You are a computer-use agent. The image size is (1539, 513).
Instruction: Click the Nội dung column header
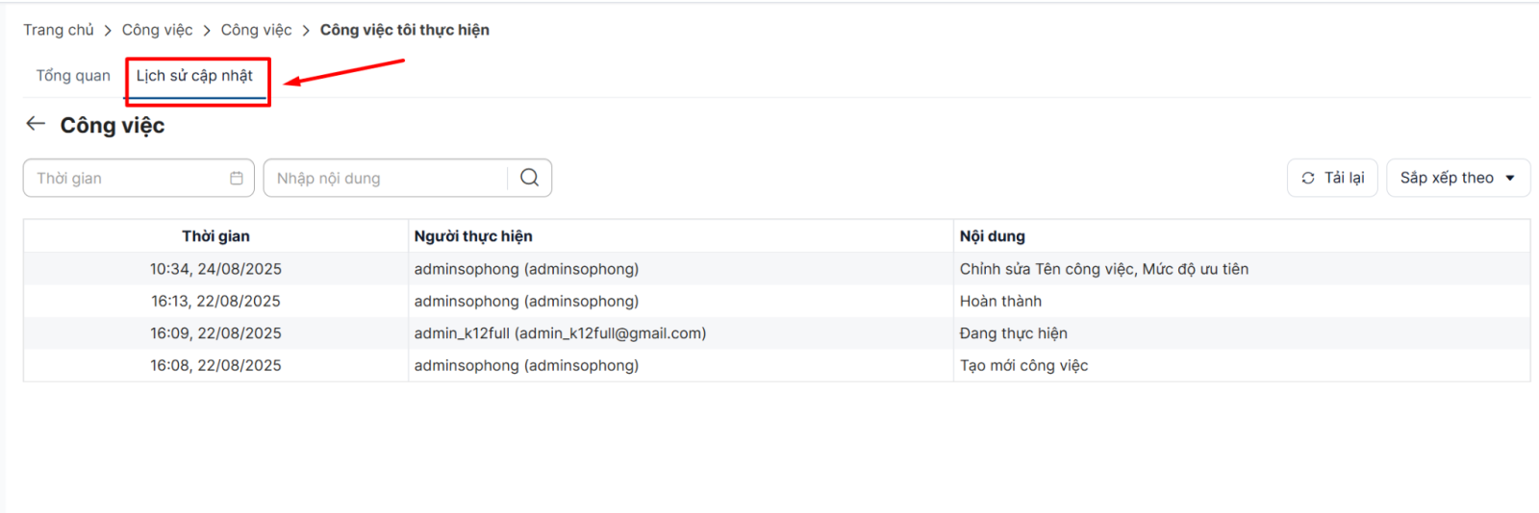click(992, 236)
